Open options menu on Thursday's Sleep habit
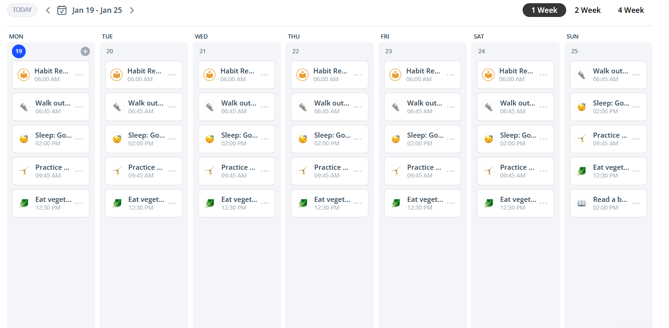This screenshot has height=328, width=669. [x=357, y=139]
